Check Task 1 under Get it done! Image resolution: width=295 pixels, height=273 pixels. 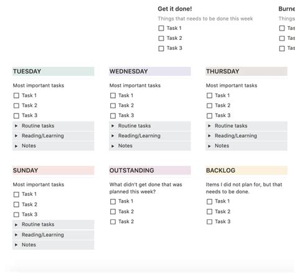coord(161,28)
